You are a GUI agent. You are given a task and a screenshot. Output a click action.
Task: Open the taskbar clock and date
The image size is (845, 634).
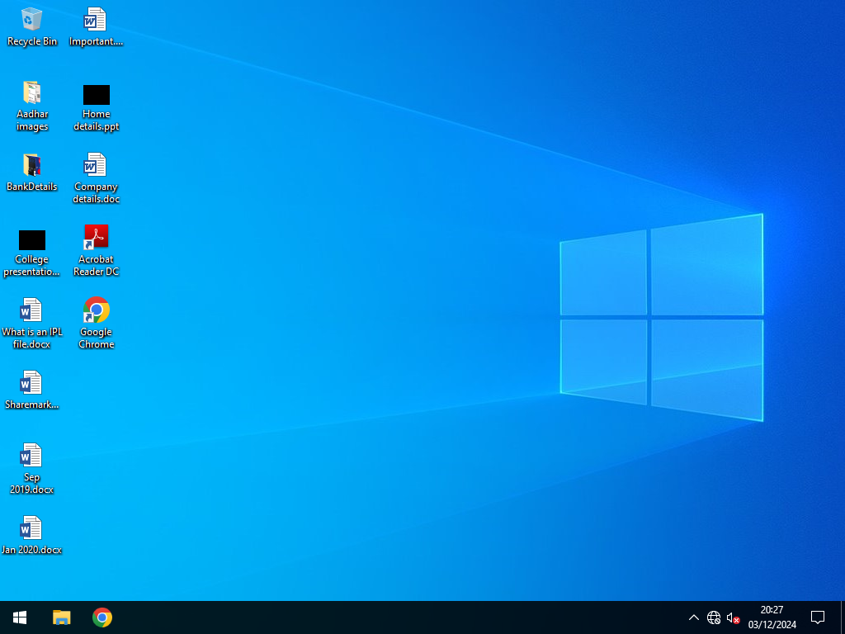[772, 617]
